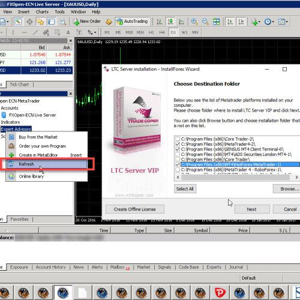Open the Insert menu

24,12
